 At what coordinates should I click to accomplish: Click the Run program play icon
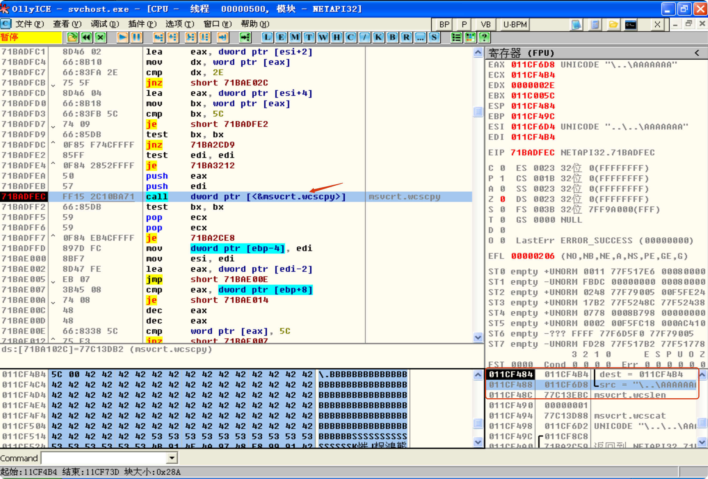click(122, 37)
